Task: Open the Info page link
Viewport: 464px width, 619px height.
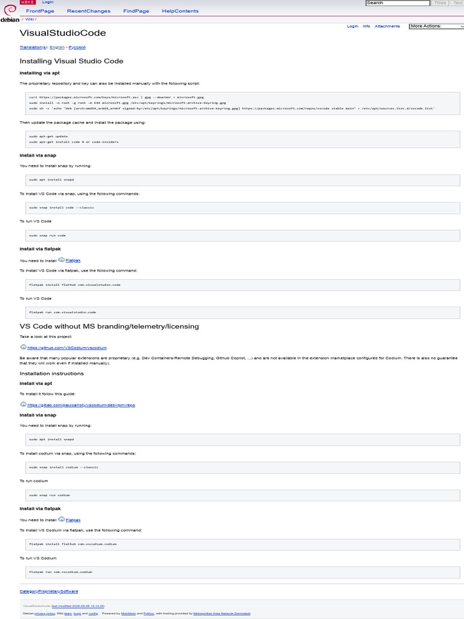Action: (366, 27)
